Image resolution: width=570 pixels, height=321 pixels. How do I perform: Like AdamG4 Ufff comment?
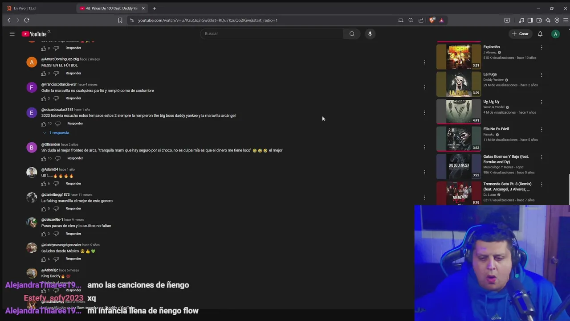pos(44,183)
